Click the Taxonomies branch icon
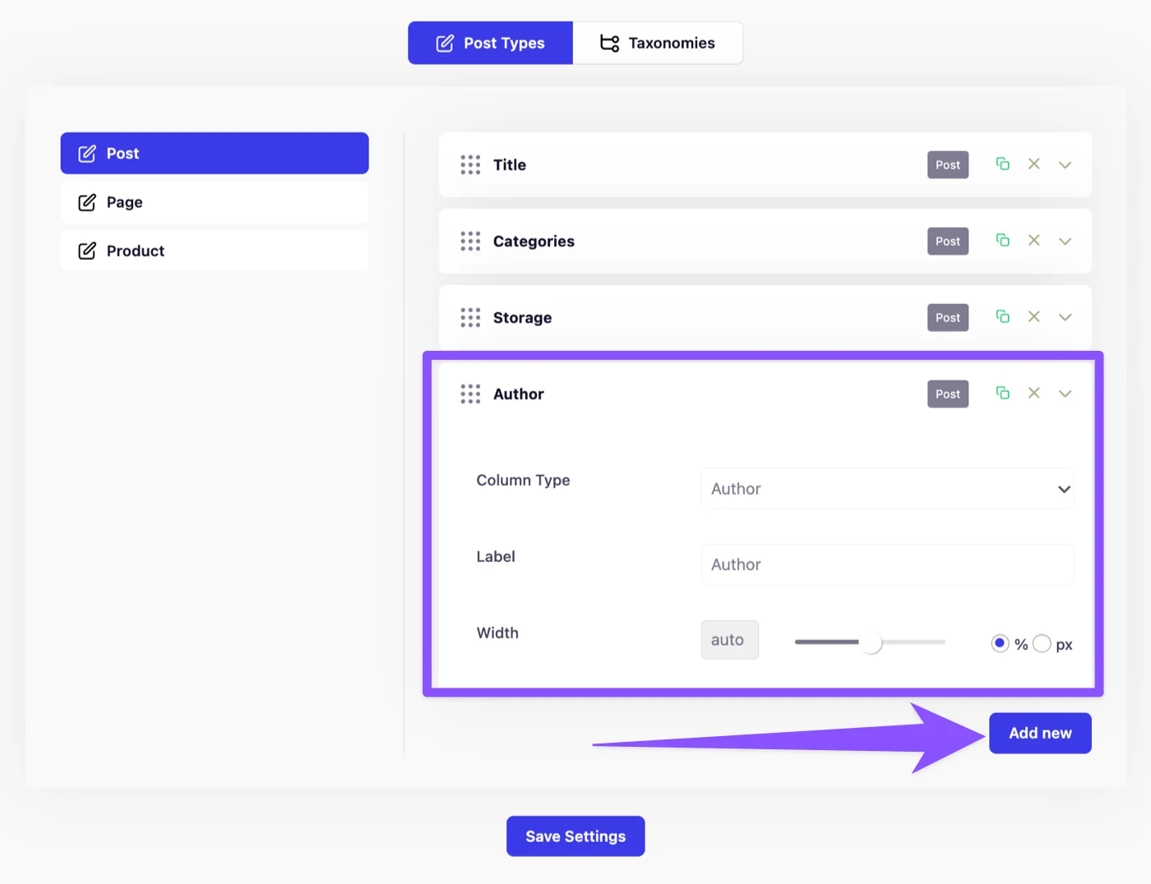The height and width of the screenshot is (884, 1151). [x=608, y=42]
